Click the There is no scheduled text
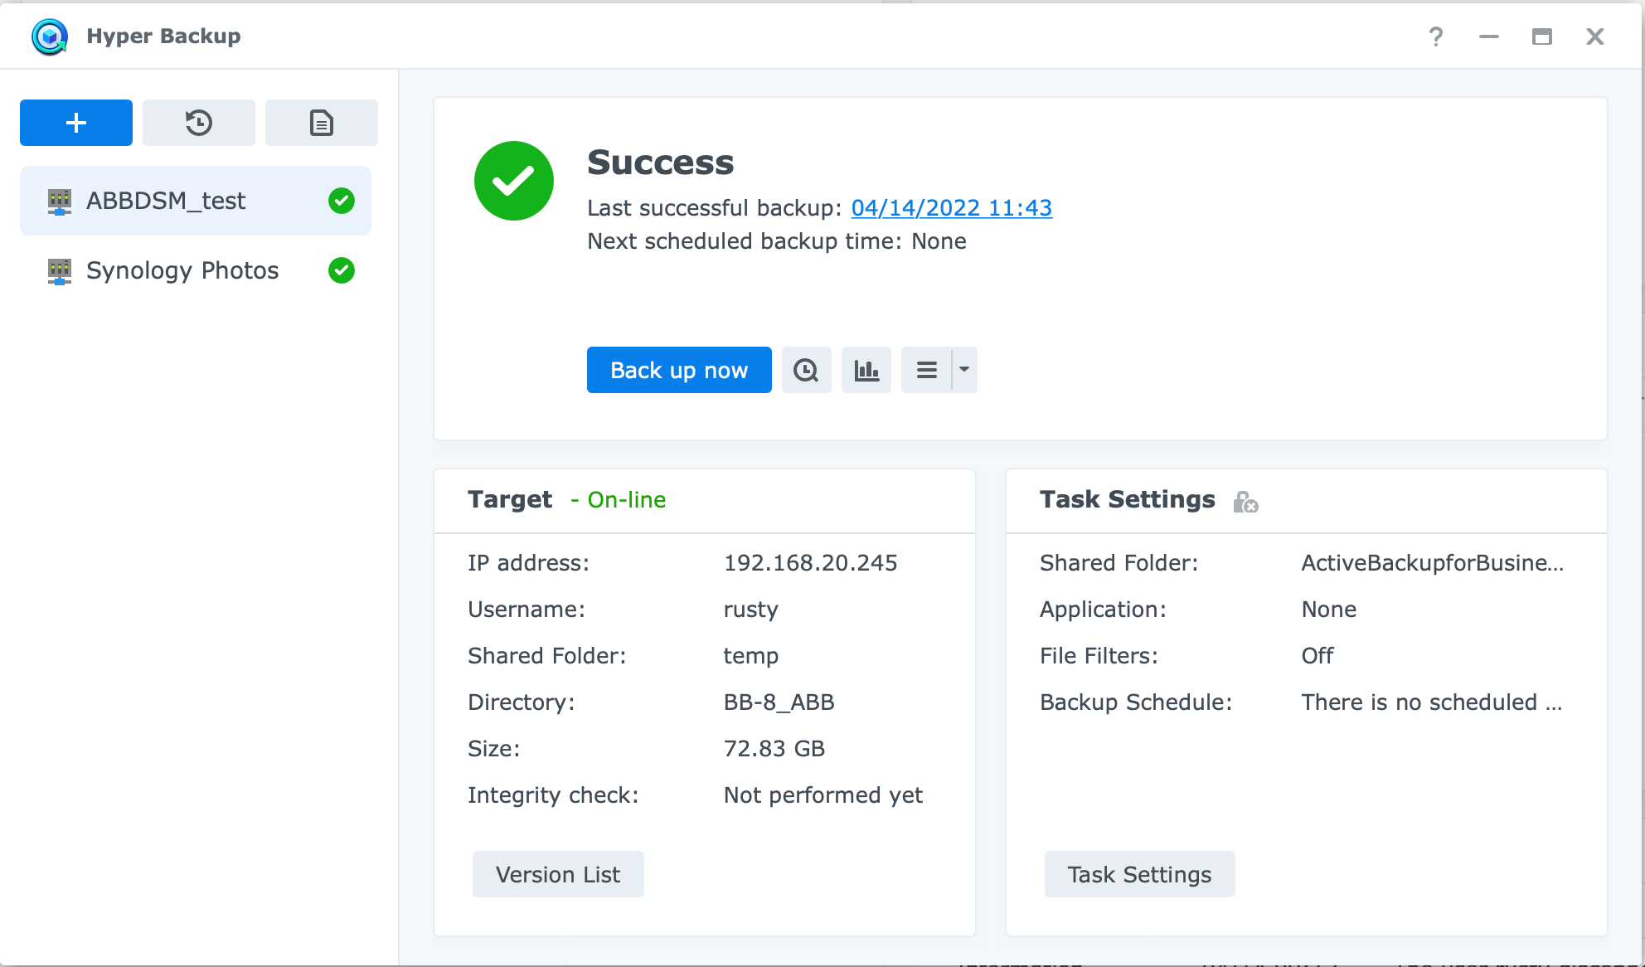Viewport: 1645px width, 967px height. pos(1432,702)
